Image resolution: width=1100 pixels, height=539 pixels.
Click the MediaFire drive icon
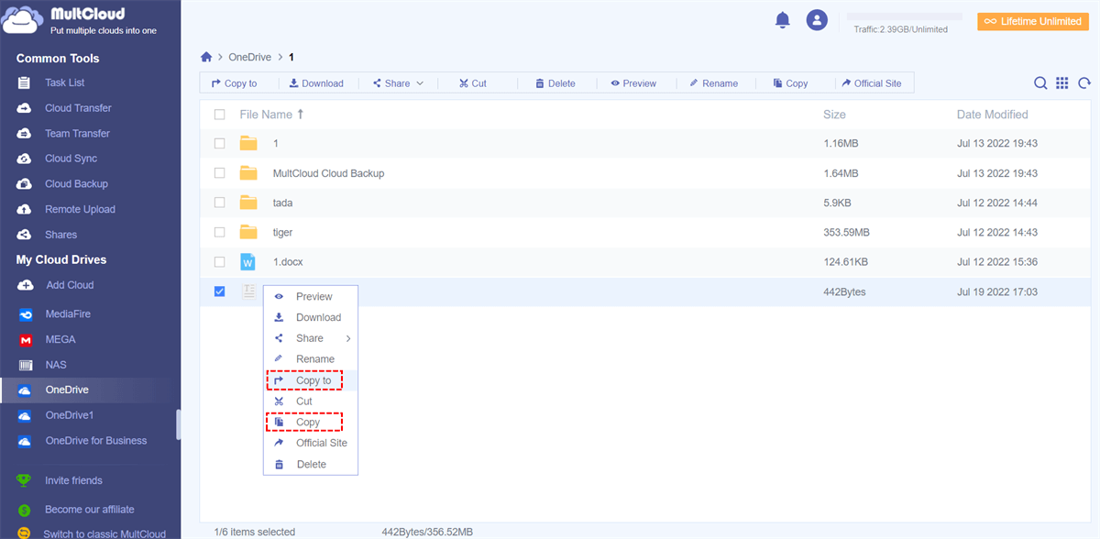[26, 314]
